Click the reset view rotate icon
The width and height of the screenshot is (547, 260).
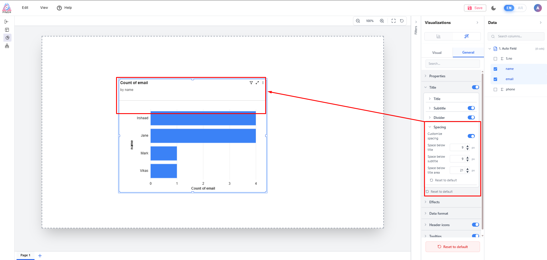click(402, 21)
